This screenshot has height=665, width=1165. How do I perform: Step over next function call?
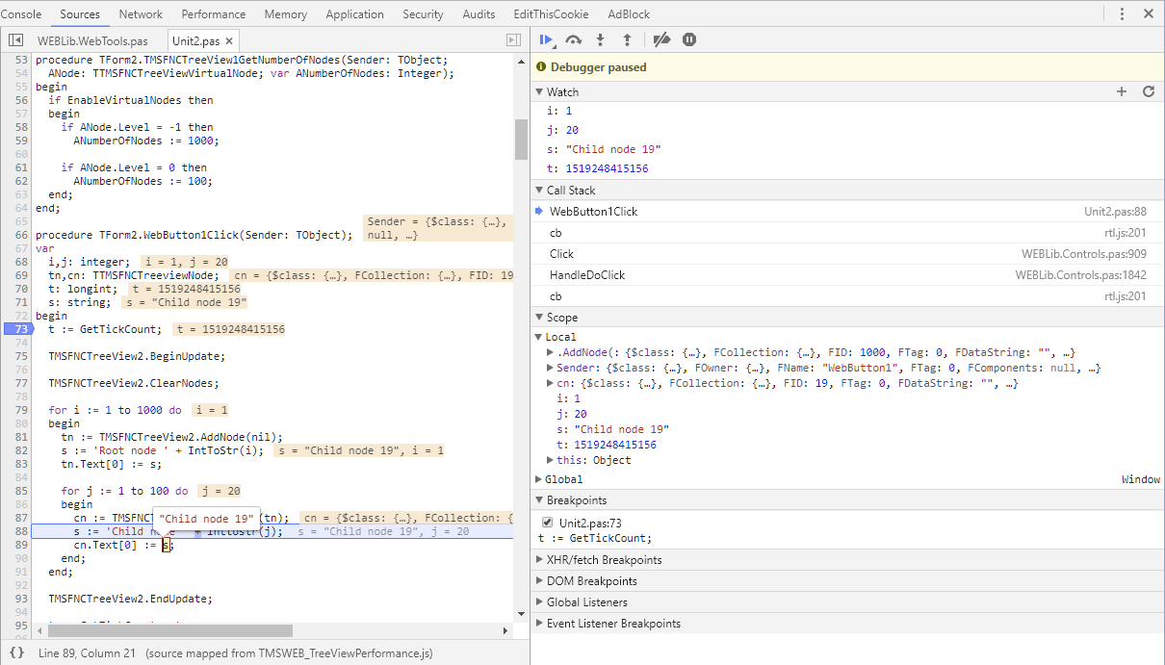(x=574, y=39)
